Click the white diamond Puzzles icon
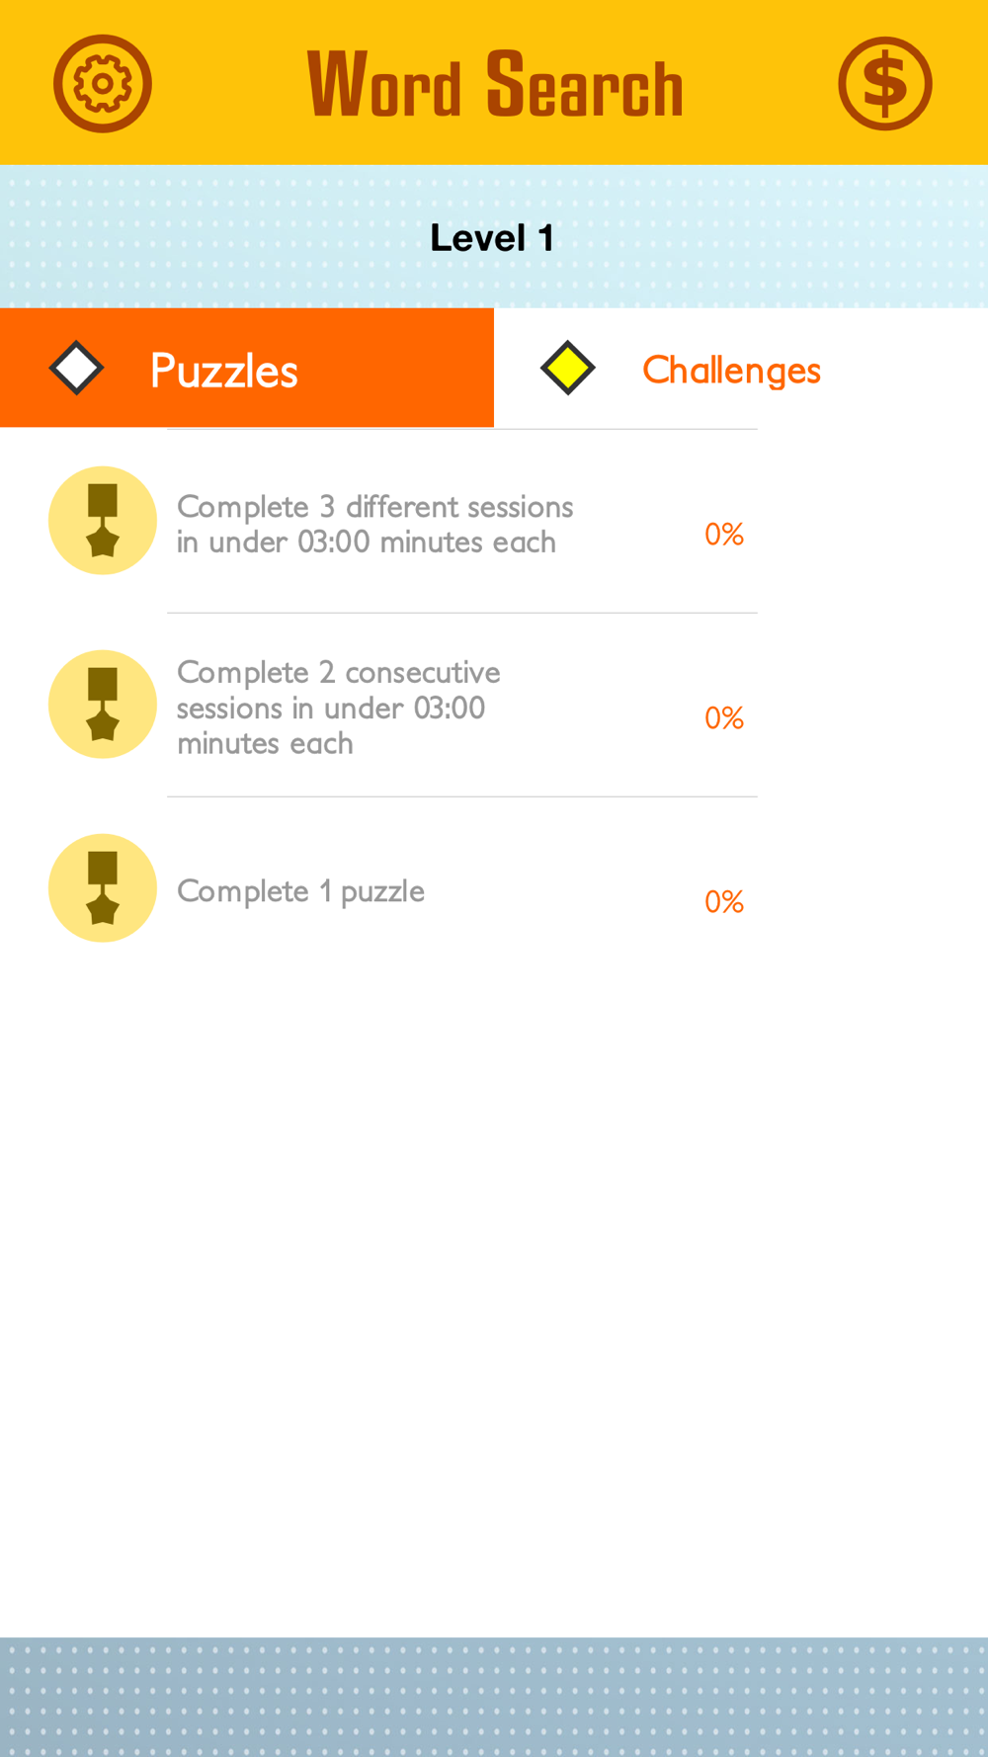 pos(76,369)
